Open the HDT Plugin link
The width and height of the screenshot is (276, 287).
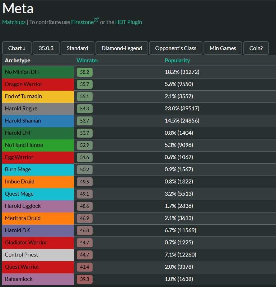[x=128, y=22]
